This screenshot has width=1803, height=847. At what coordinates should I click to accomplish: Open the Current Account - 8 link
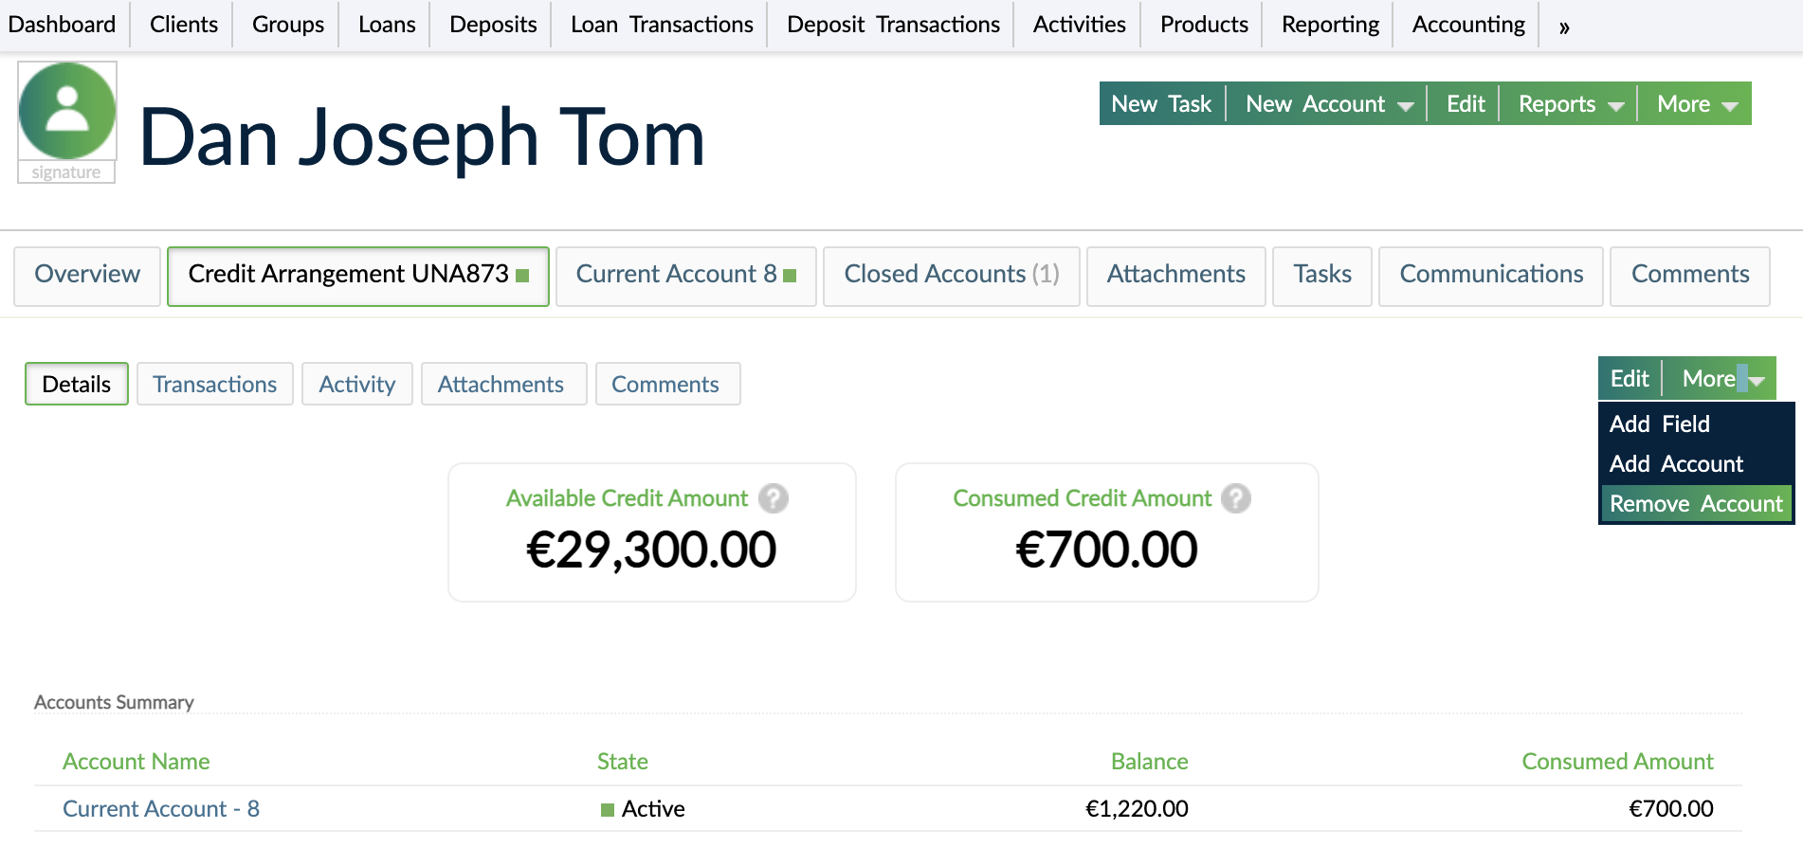[160, 809]
